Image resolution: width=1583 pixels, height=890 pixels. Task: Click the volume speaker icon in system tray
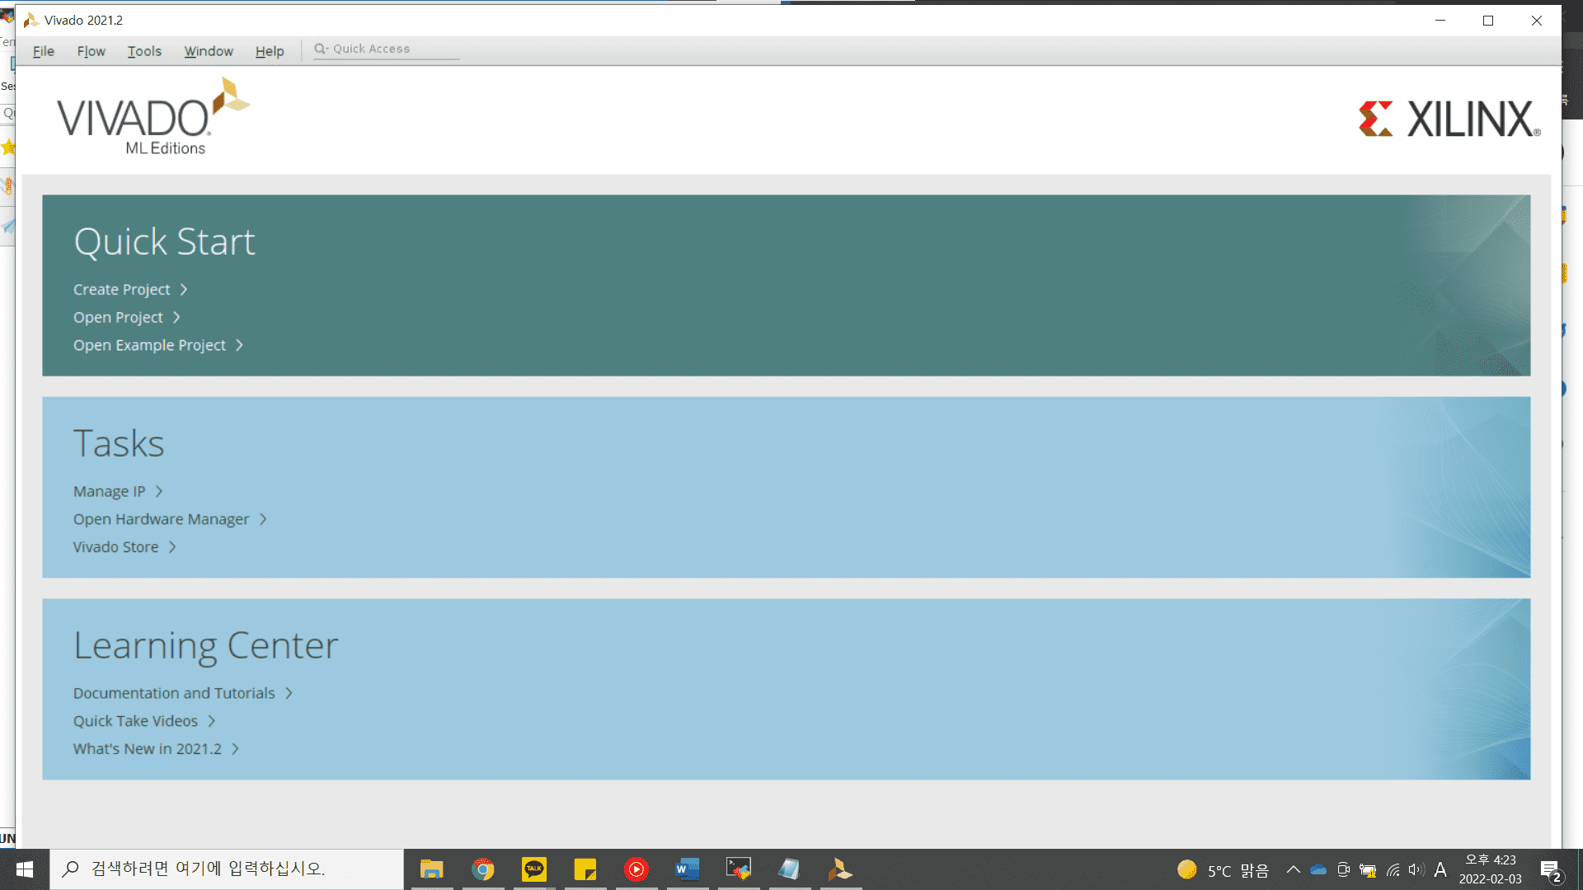(1416, 870)
